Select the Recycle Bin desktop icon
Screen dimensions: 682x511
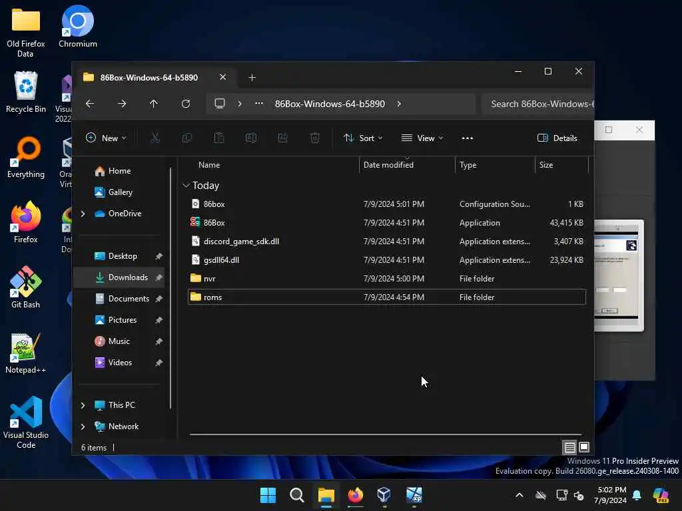coord(26,92)
